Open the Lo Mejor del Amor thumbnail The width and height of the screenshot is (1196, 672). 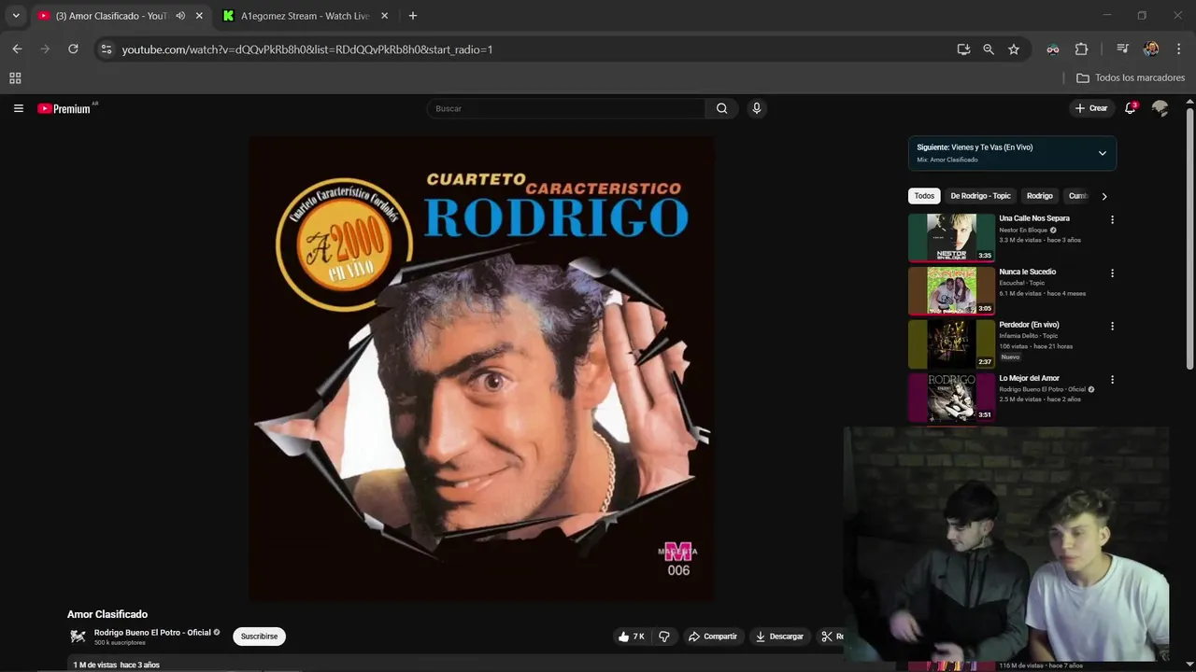pyautogui.click(x=951, y=397)
